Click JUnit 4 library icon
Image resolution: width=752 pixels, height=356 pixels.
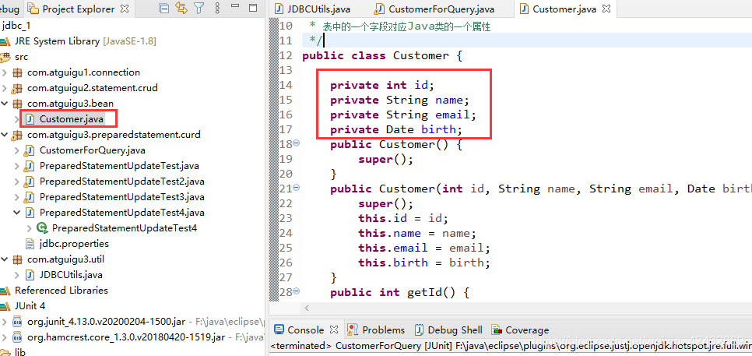5,306
